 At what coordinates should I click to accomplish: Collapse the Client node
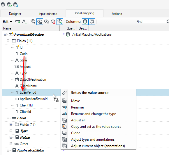pyautogui.click(x=8, y=118)
